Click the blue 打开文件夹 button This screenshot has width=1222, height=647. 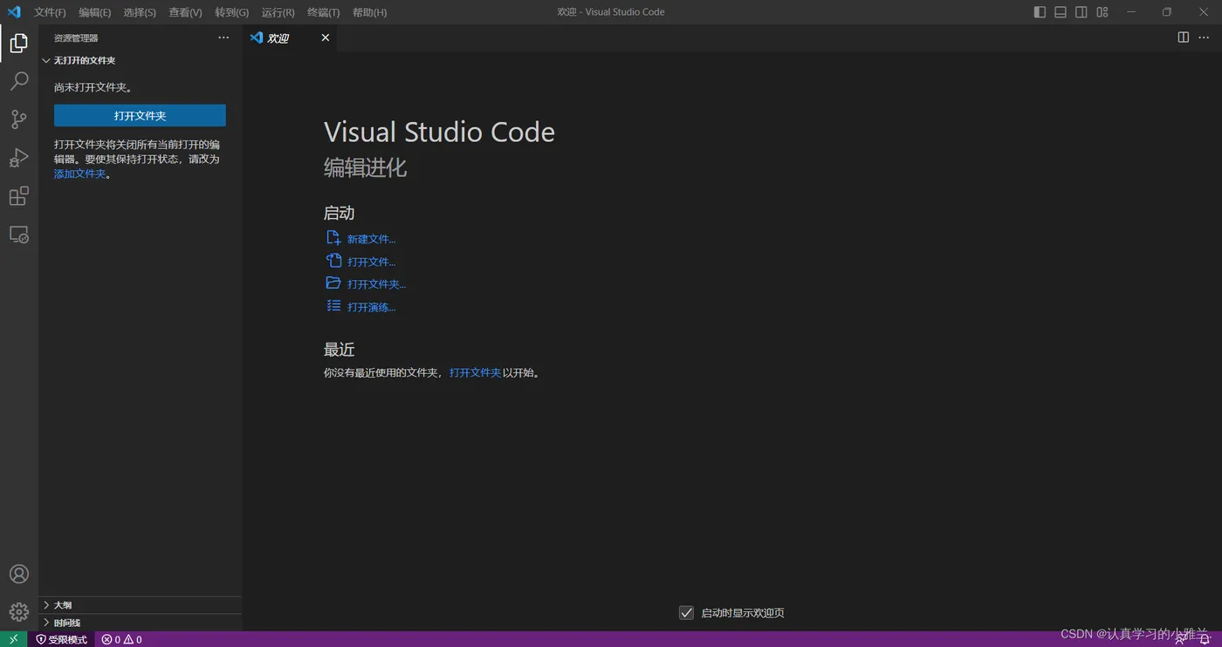tap(140, 115)
